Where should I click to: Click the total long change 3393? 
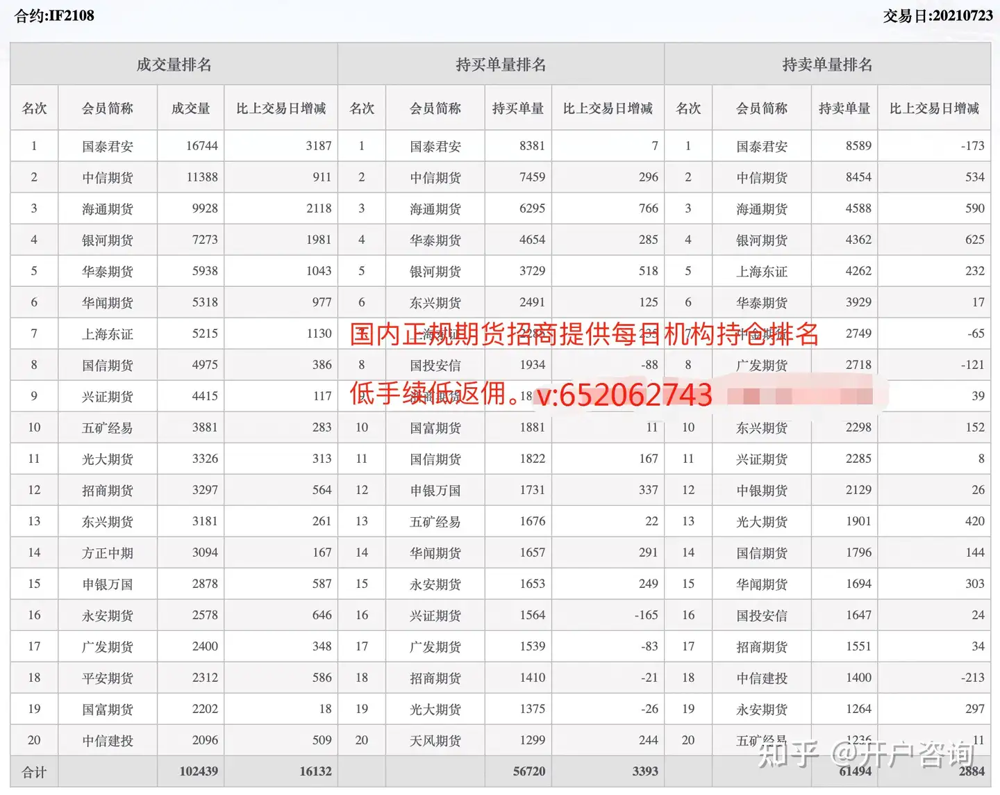pyautogui.click(x=645, y=771)
